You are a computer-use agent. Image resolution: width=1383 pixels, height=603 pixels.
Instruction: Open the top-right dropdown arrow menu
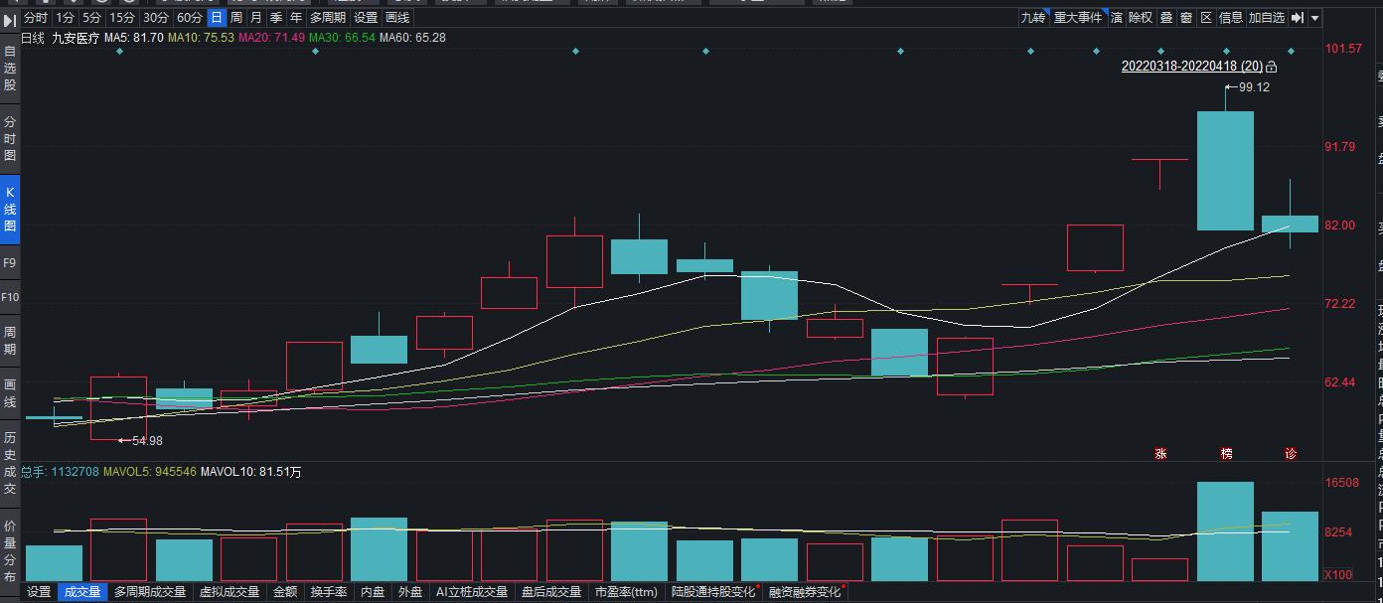[1315, 18]
